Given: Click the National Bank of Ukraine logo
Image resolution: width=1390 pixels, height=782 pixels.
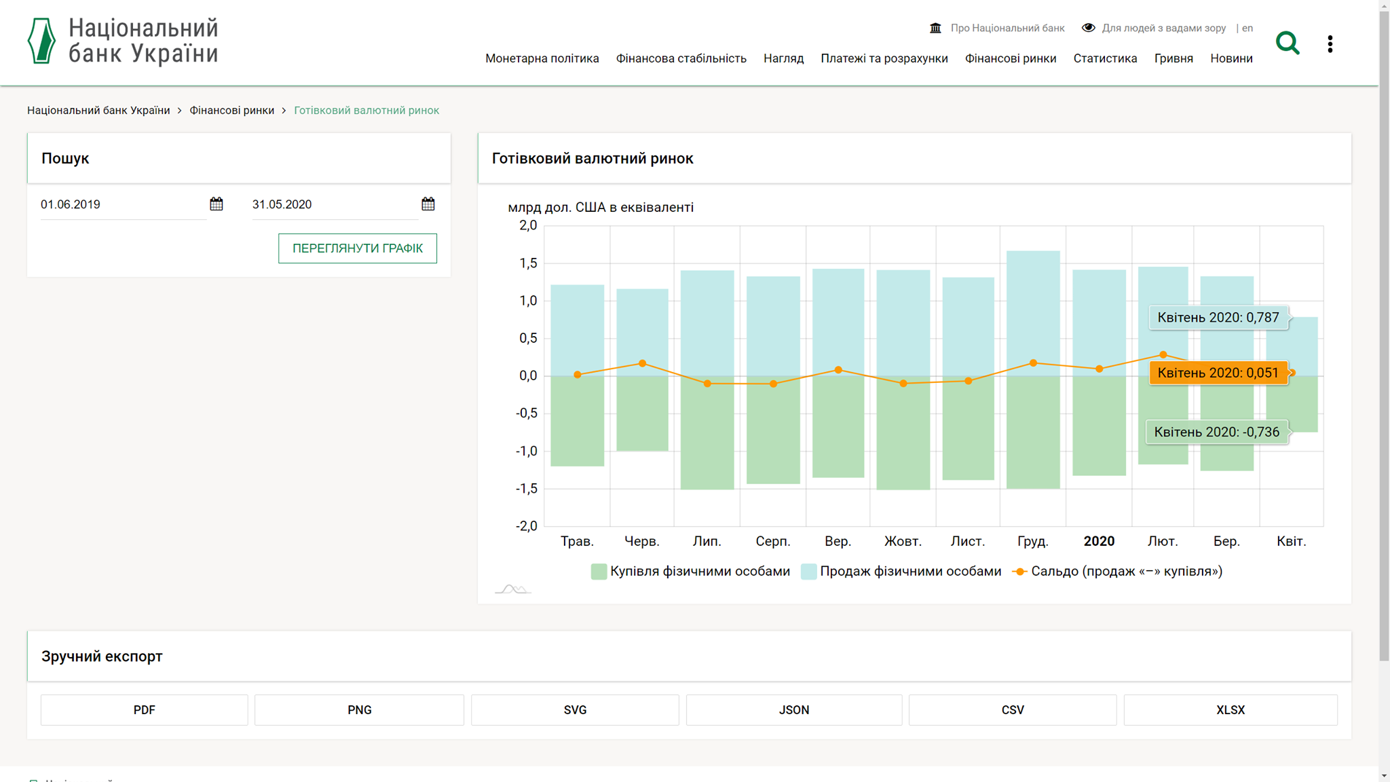Looking at the screenshot, I should point(123,41).
